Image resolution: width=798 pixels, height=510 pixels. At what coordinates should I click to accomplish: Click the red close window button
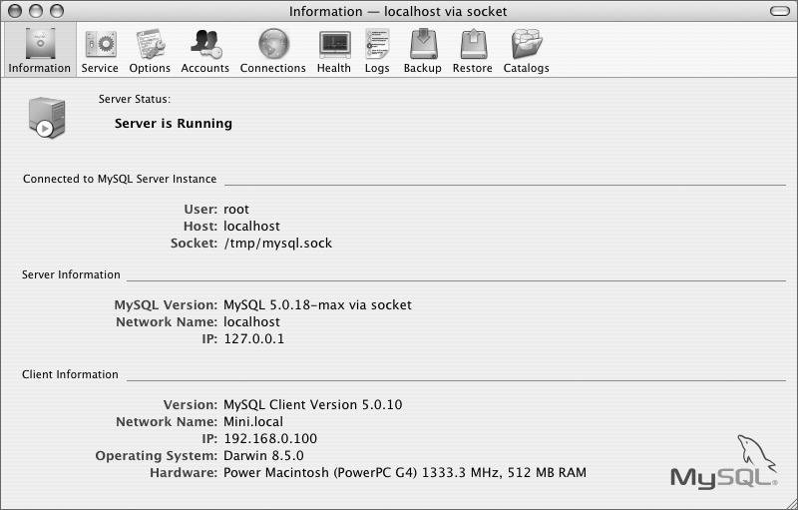13,11
